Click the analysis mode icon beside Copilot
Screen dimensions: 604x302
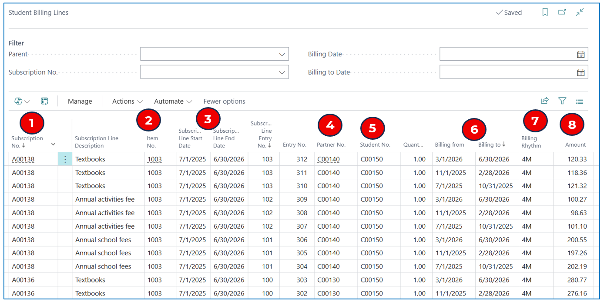point(44,101)
